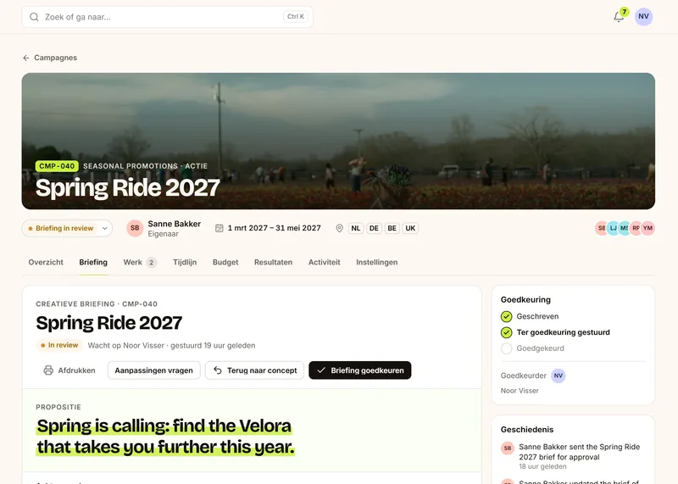
Task: Click Ter goedkeuring gestuurd checkmark
Action: pos(506,332)
